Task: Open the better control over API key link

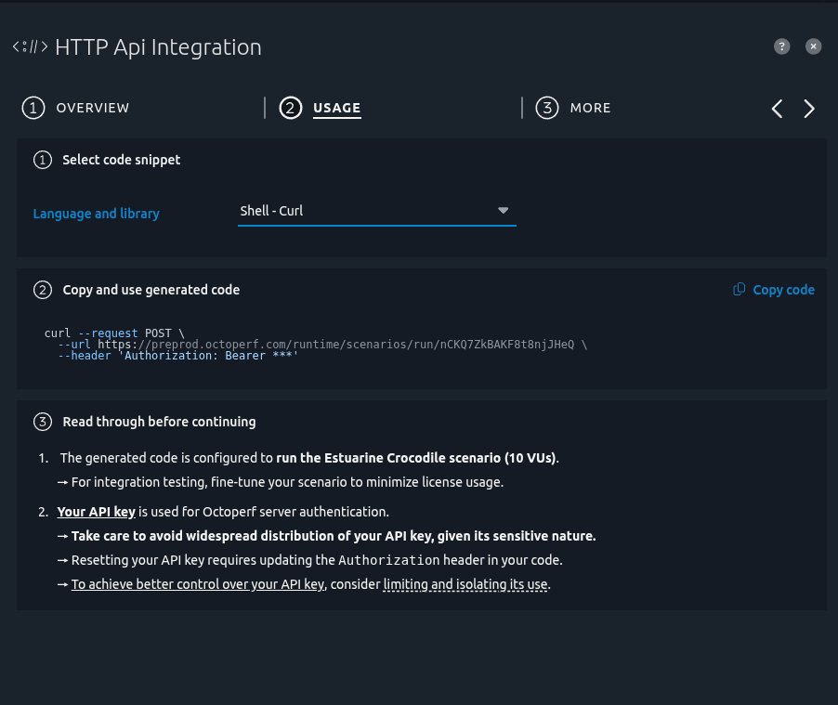Action: (197, 584)
